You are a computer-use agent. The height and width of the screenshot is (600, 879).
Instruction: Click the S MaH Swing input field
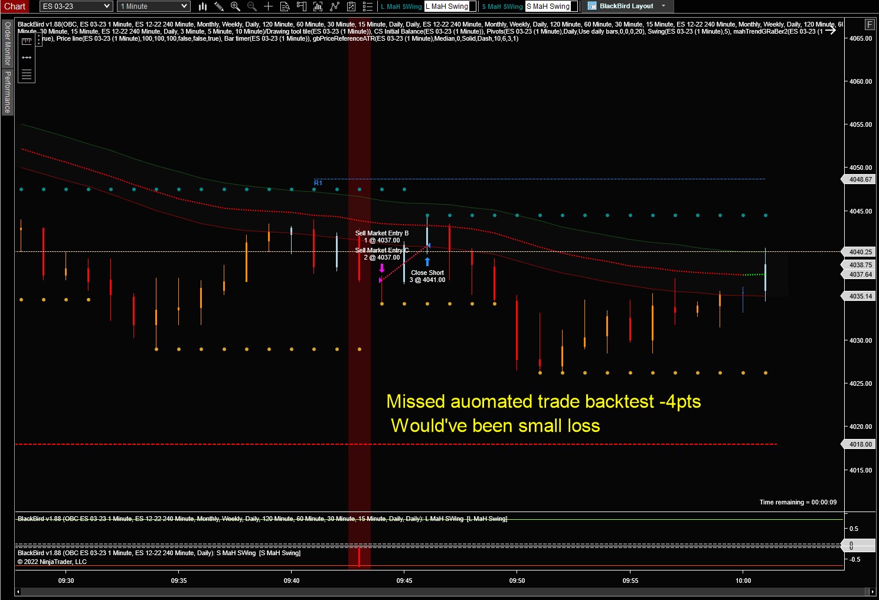click(548, 6)
